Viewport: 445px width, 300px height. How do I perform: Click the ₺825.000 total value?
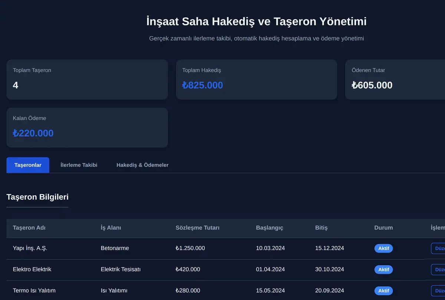[202, 85]
